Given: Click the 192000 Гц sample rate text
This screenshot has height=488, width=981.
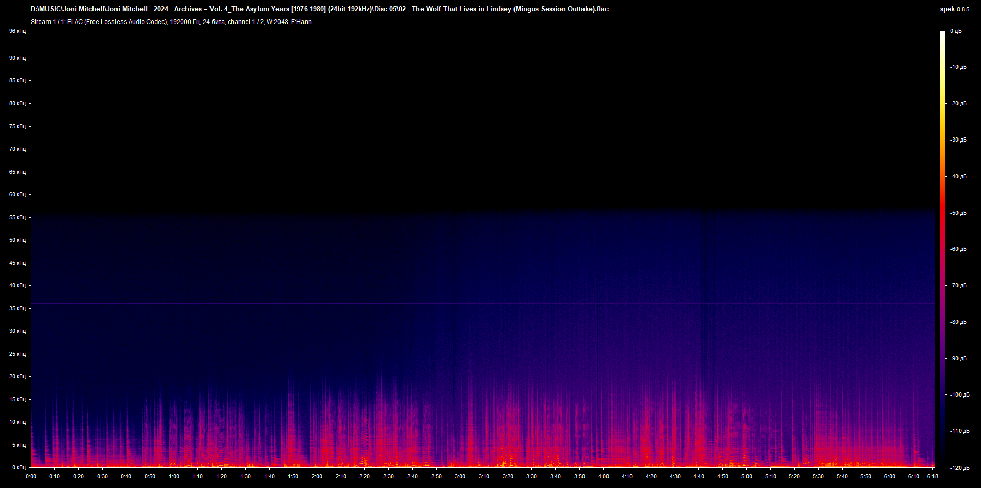Looking at the screenshot, I should point(184,22).
